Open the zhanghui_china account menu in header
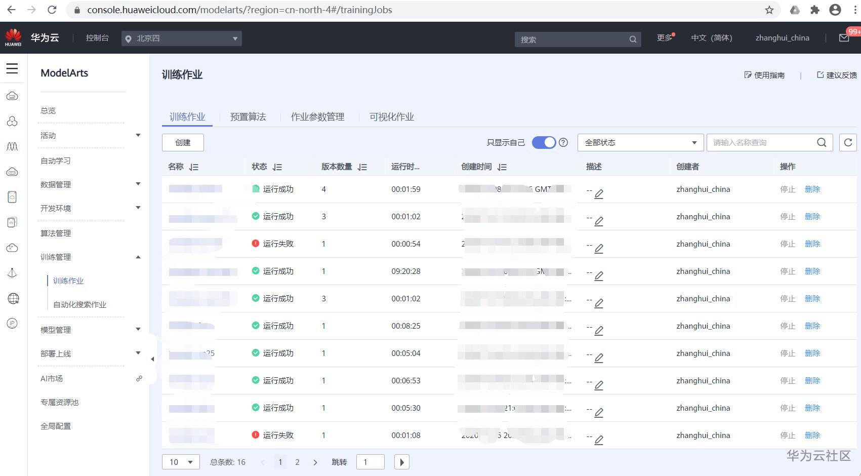The width and height of the screenshot is (861, 476). (x=783, y=38)
